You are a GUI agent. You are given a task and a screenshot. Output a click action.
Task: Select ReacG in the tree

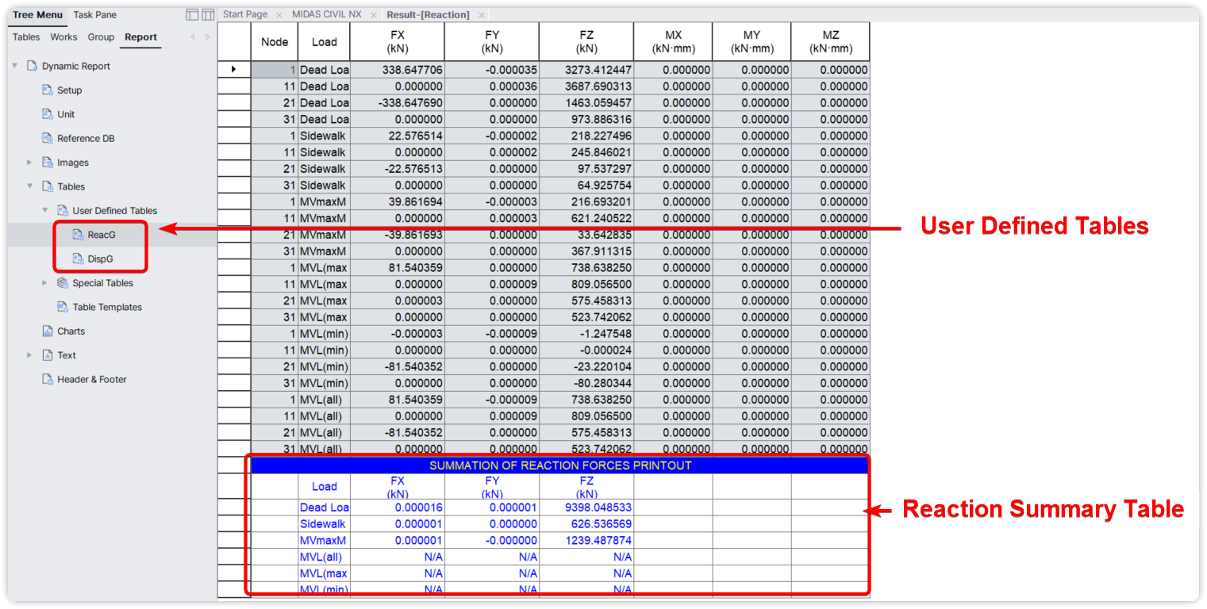click(x=102, y=235)
